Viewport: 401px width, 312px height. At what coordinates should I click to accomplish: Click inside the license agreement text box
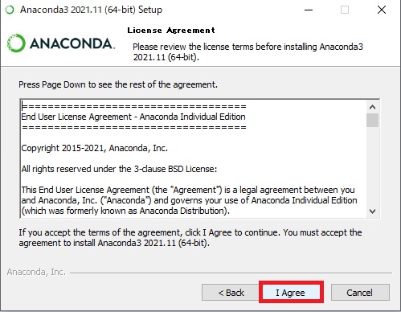click(x=194, y=158)
